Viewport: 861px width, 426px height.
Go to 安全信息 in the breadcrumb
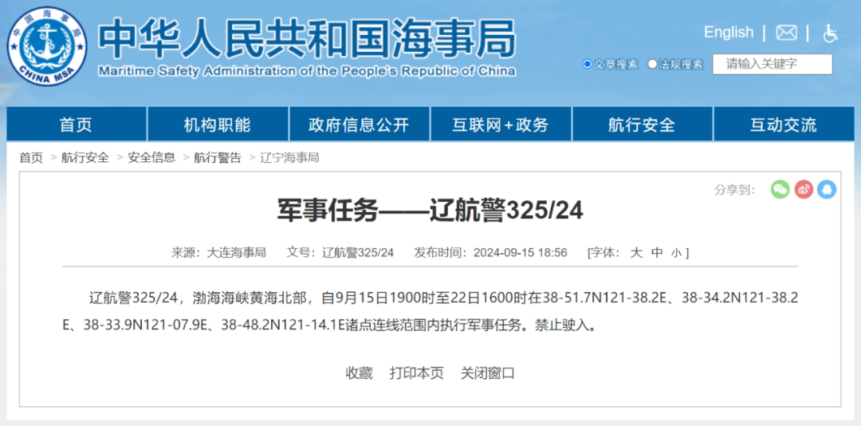[x=151, y=158]
